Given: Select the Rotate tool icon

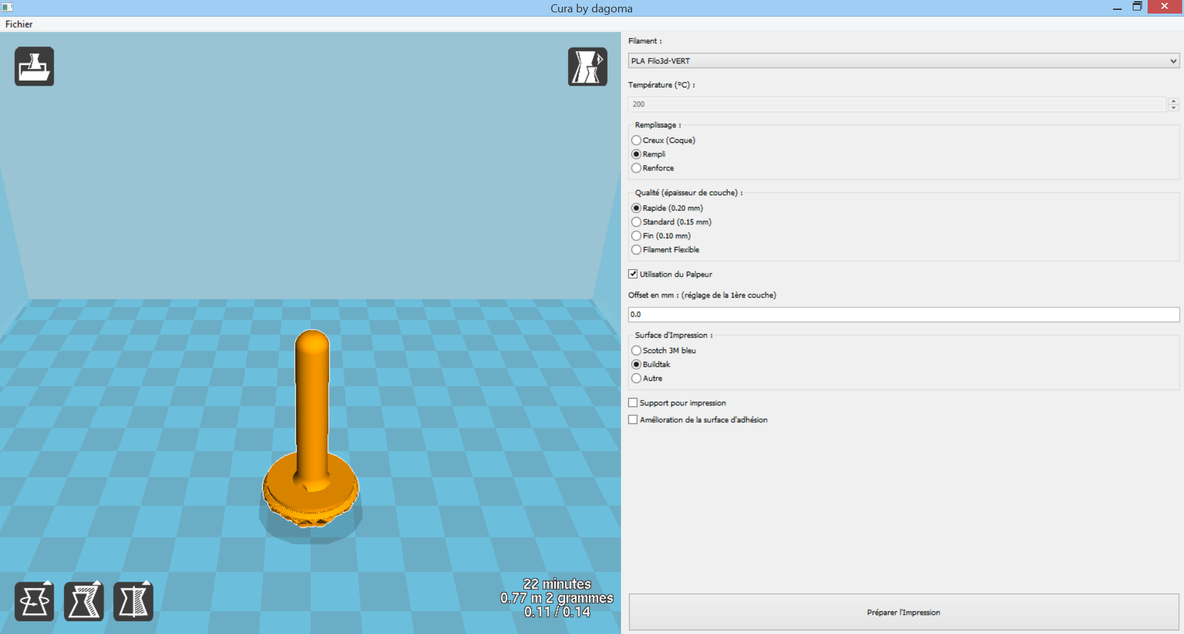Looking at the screenshot, I should [35, 601].
